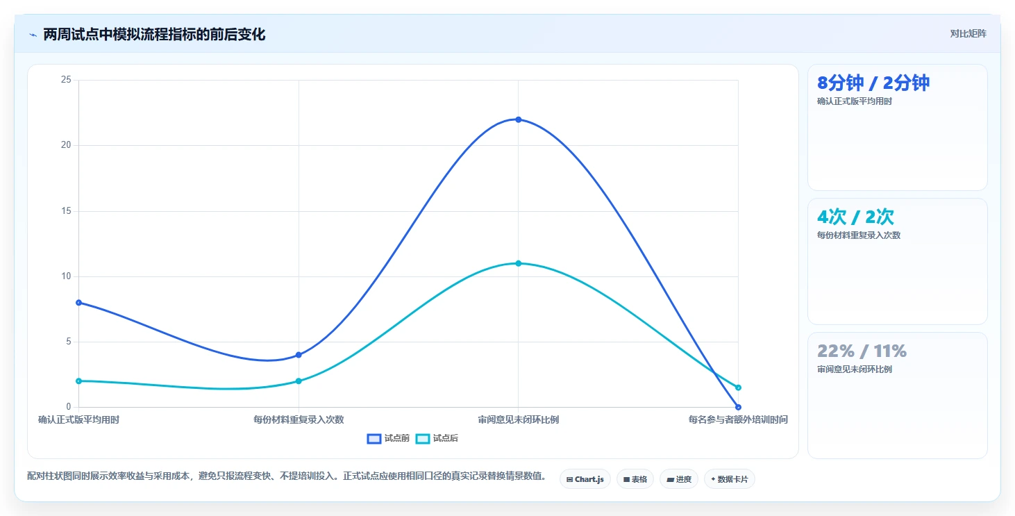Click the 试点前 point at value 22
This screenshot has width=1015, height=516.
519,119
